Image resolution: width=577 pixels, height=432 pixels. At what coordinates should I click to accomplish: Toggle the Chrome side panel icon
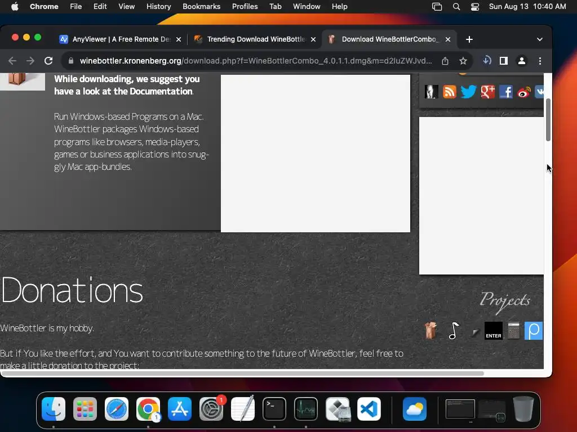(x=504, y=61)
